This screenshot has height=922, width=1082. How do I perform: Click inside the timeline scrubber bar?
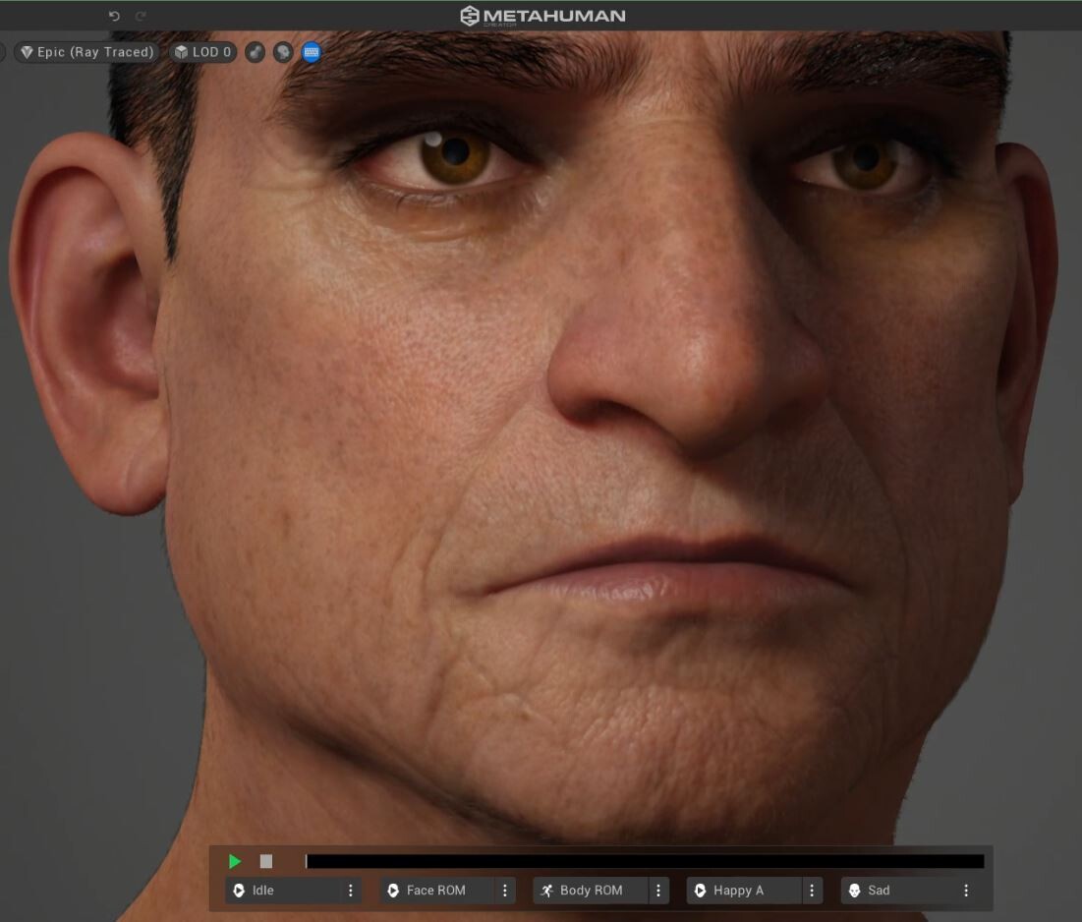click(644, 860)
